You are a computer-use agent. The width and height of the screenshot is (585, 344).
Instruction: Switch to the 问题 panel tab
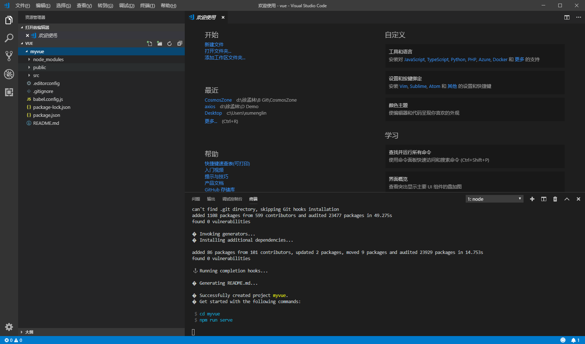click(196, 199)
